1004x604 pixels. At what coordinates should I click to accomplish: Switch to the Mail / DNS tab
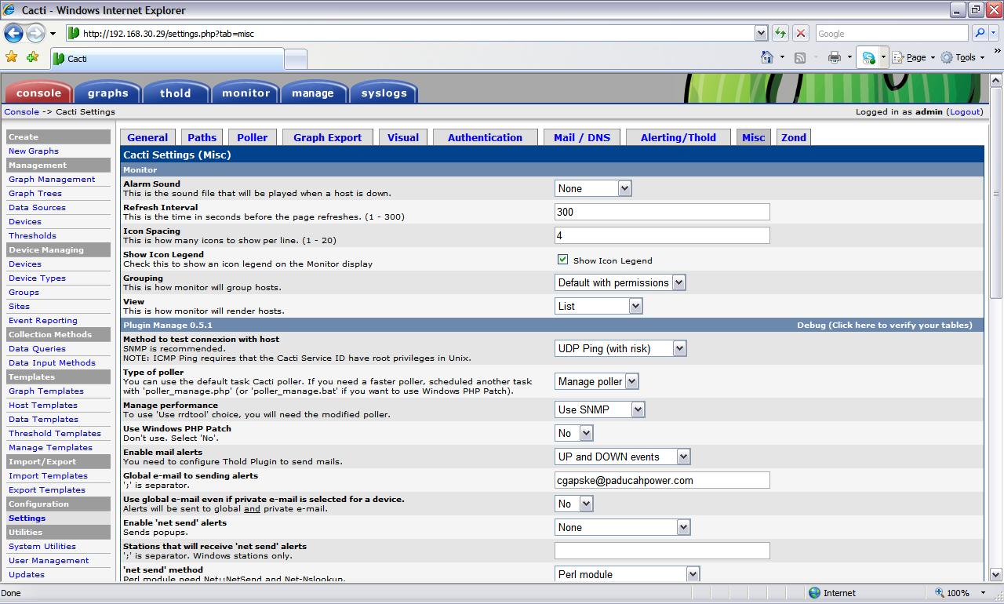[582, 137]
